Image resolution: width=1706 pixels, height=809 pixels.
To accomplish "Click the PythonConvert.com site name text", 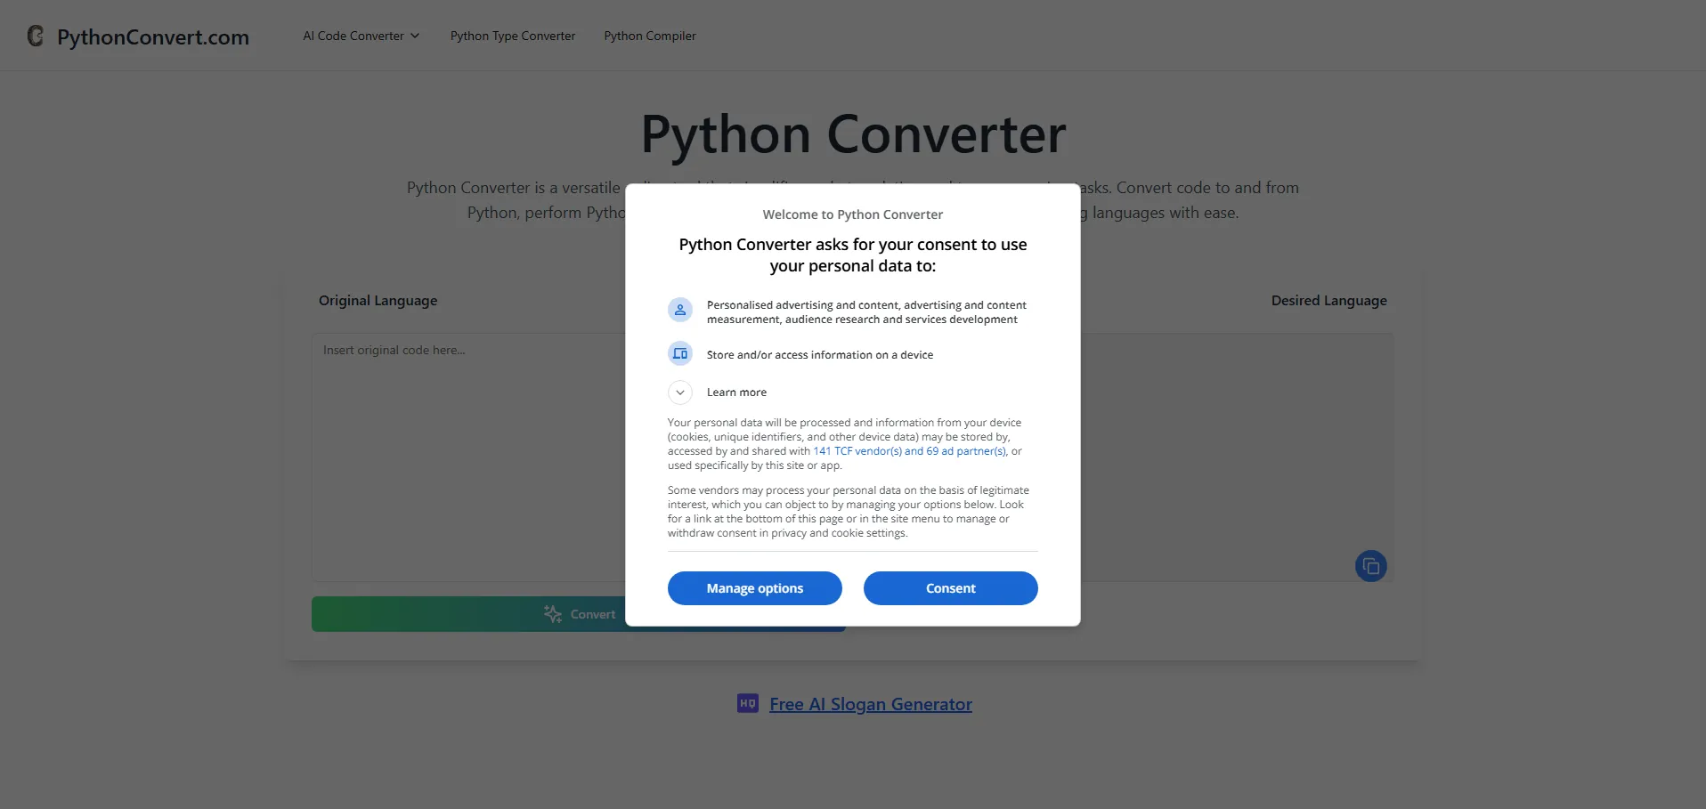I will (x=153, y=37).
